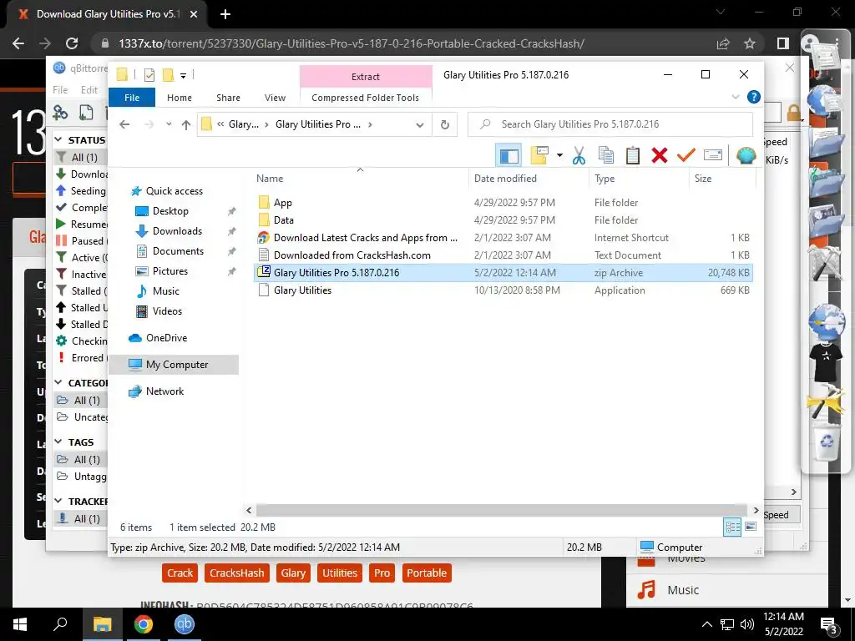This screenshot has height=641, width=855.
Task: Open the View ribbon tab
Action: 275,98
